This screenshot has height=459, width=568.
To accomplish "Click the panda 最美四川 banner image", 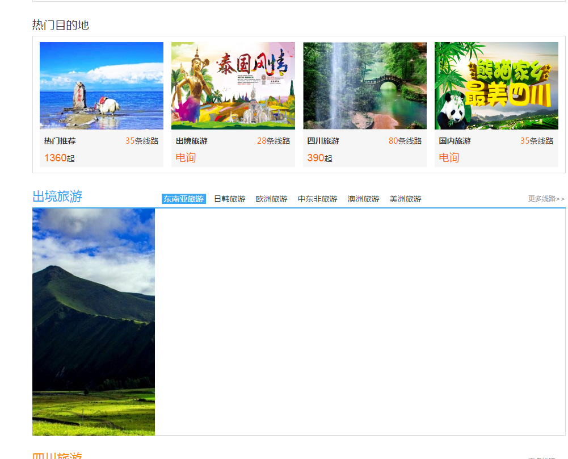I will 497,86.
